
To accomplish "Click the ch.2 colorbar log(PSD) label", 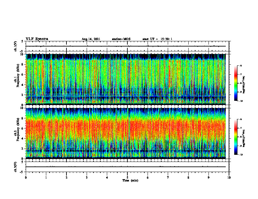I will click(x=244, y=139).
